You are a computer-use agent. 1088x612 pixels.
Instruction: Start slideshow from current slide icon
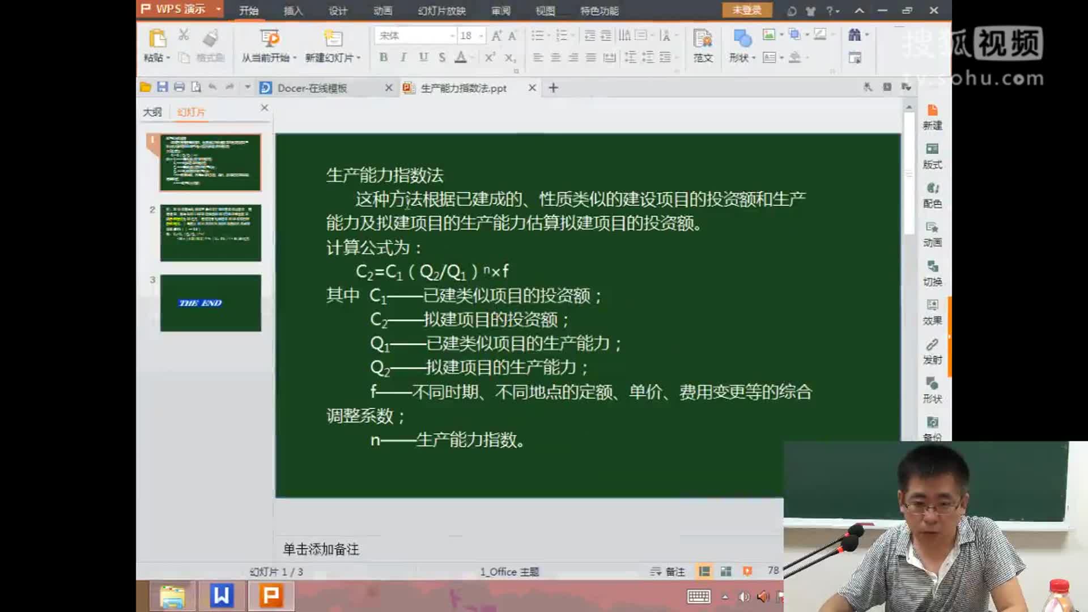[x=269, y=39]
